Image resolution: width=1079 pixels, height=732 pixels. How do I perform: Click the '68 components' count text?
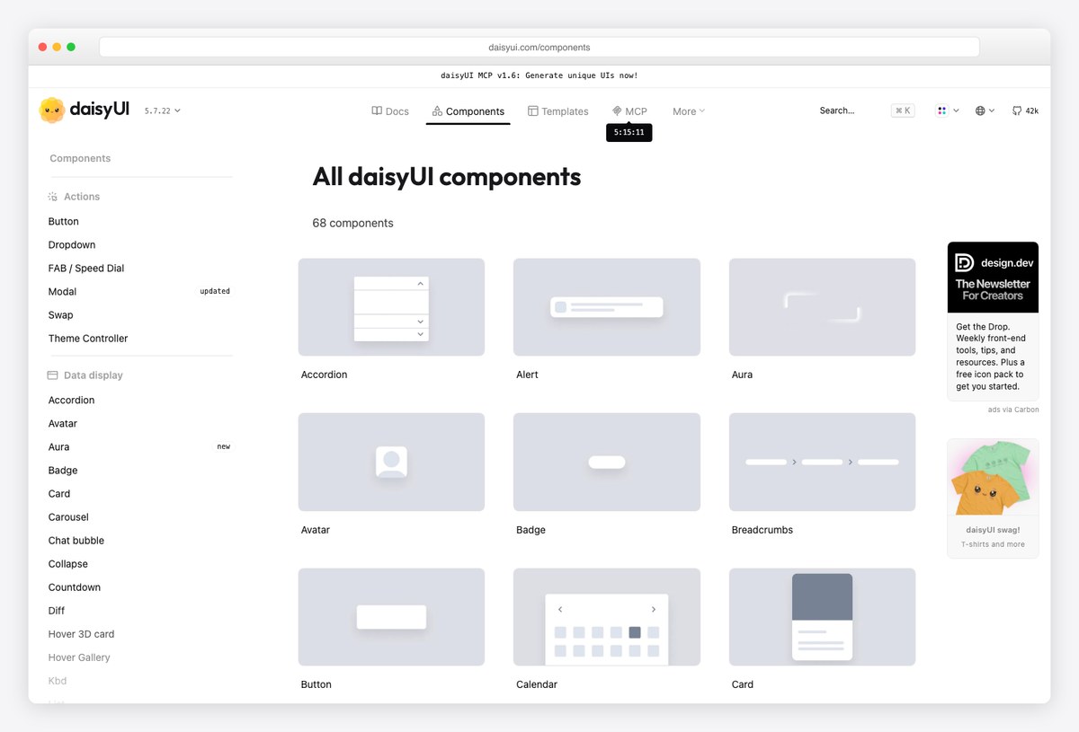pos(352,223)
